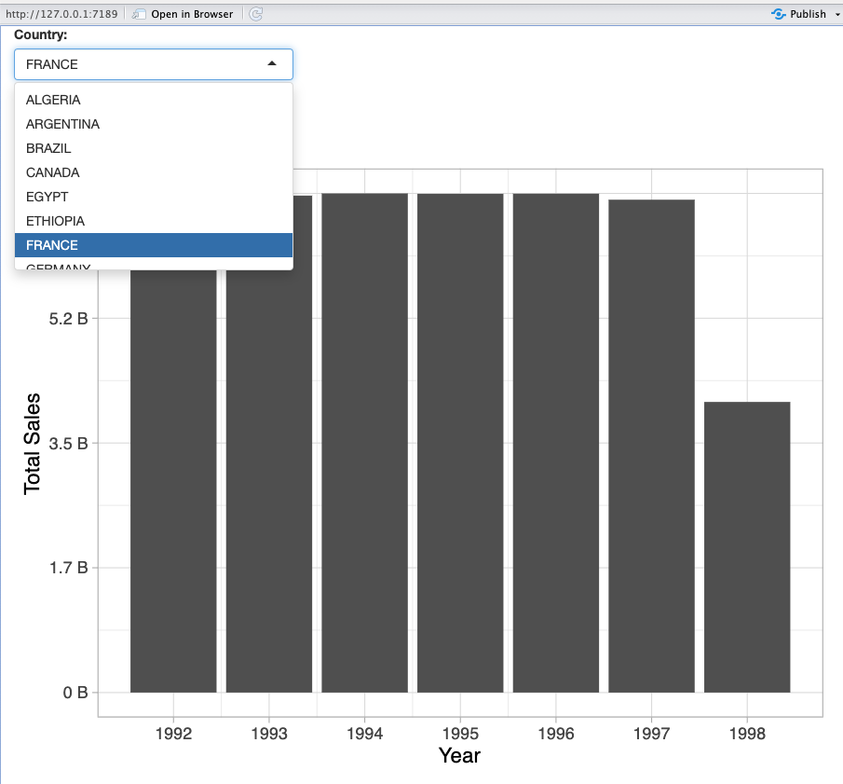Choose BRAZIL in the dropdown list

pyautogui.click(x=48, y=148)
